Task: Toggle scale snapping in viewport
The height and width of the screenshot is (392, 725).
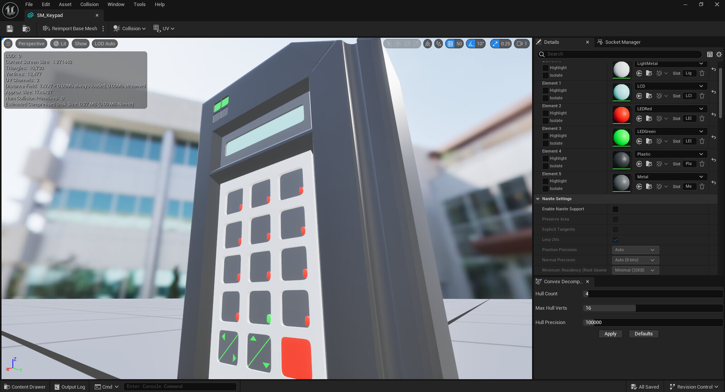Action: click(495, 44)
